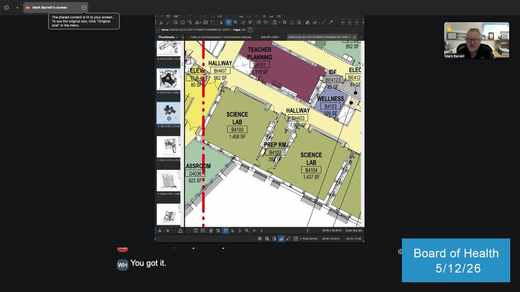Click the WH participant avatar in captions

tap(122, 265)
